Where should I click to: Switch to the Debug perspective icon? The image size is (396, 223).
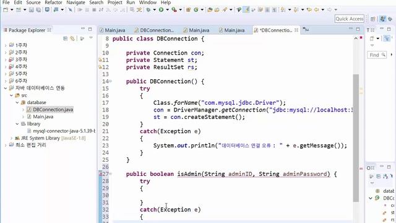(390, 19)
